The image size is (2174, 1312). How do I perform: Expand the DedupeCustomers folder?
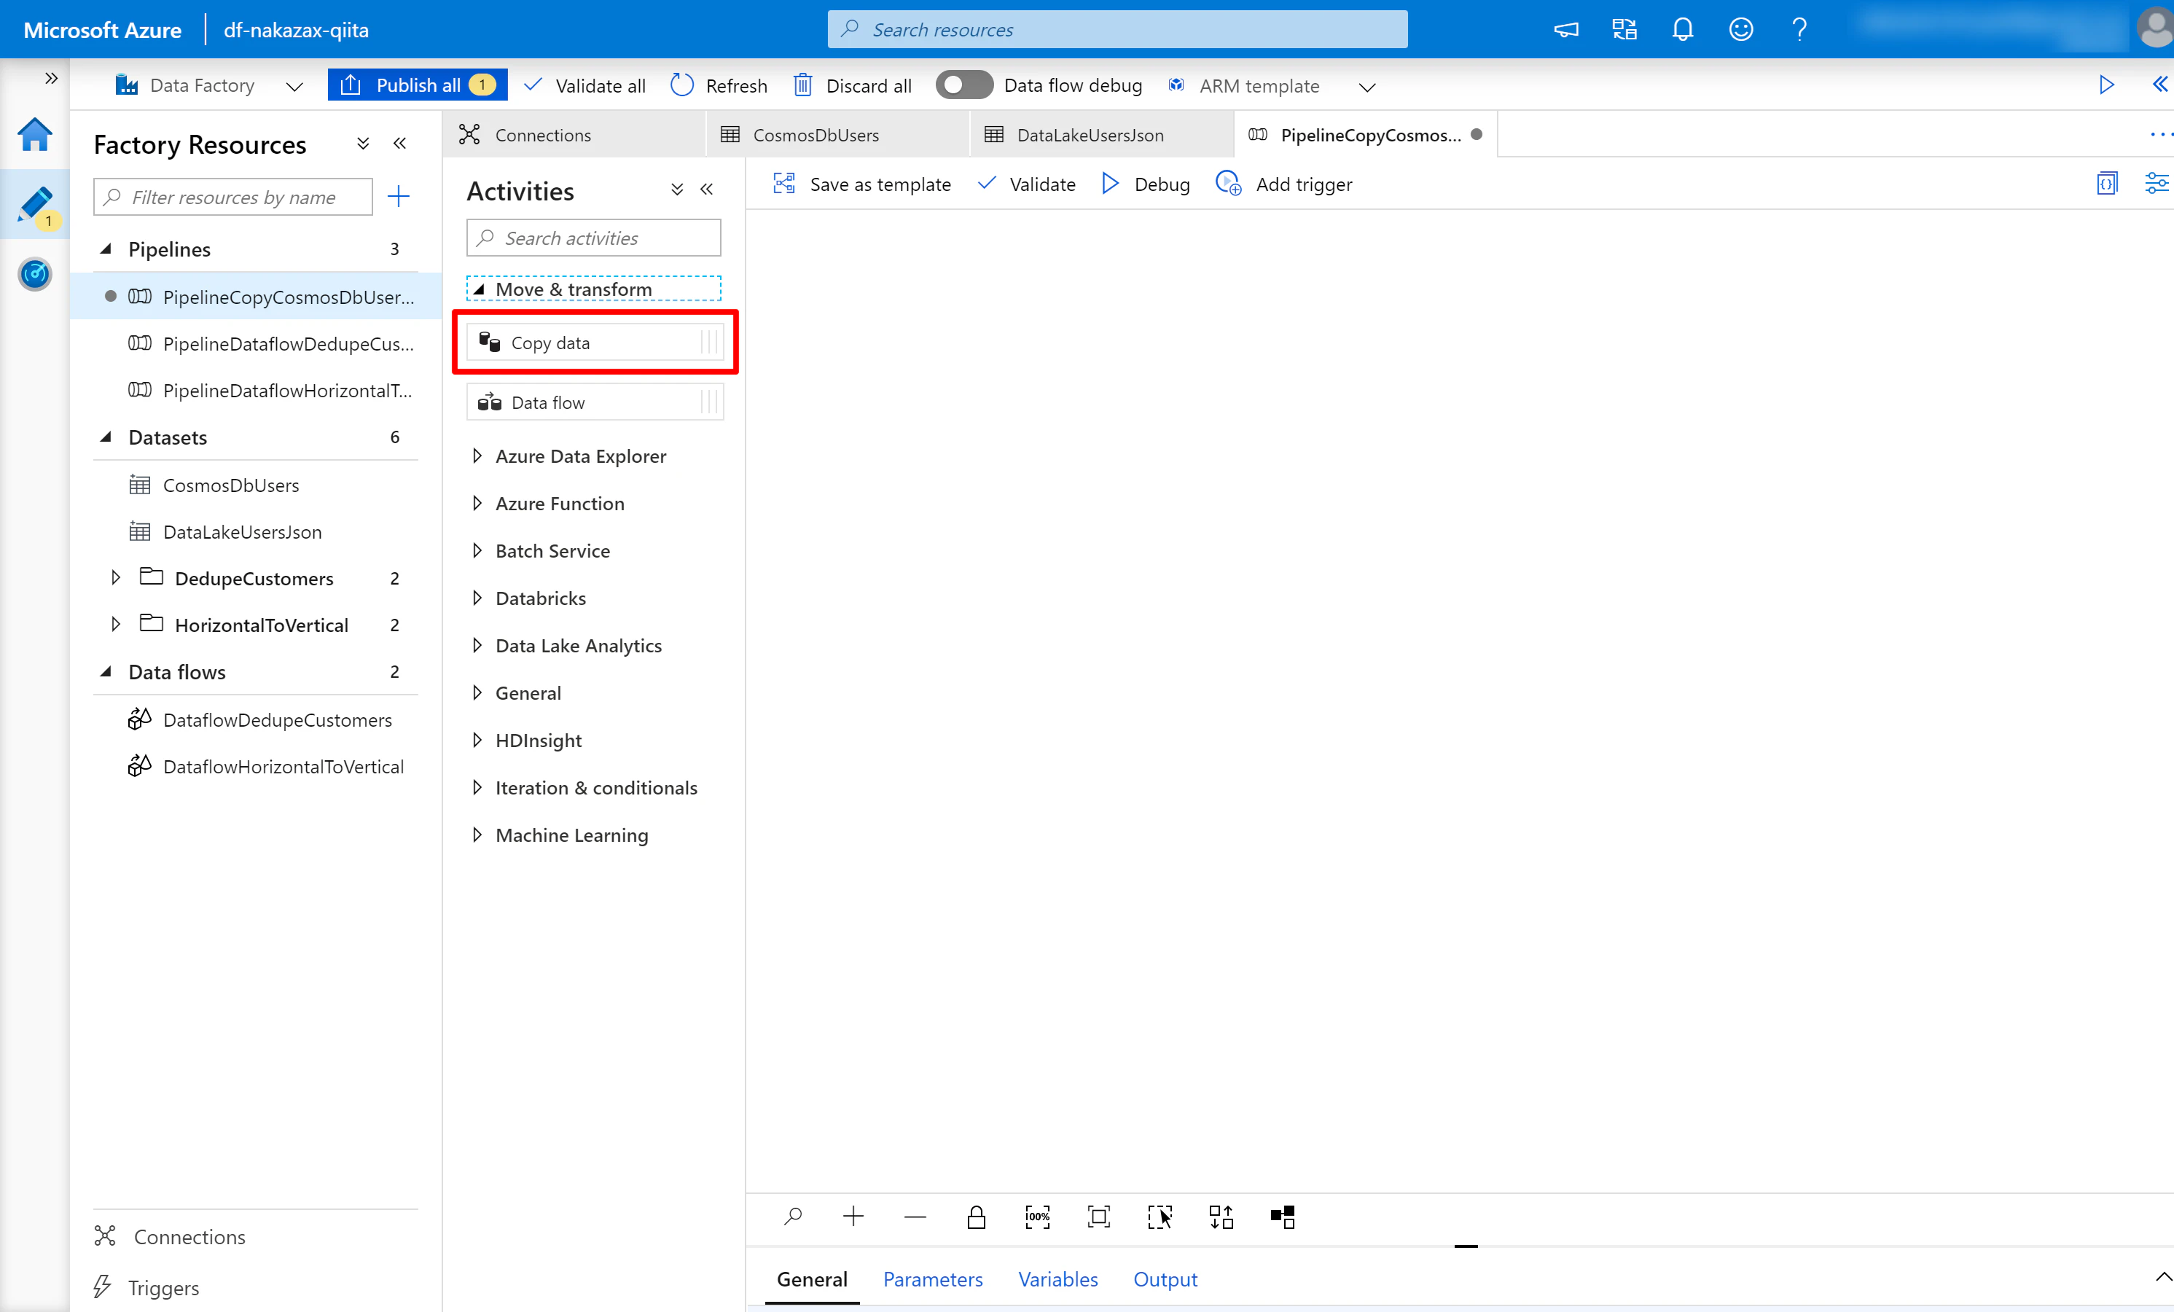(x=116, y=578)
